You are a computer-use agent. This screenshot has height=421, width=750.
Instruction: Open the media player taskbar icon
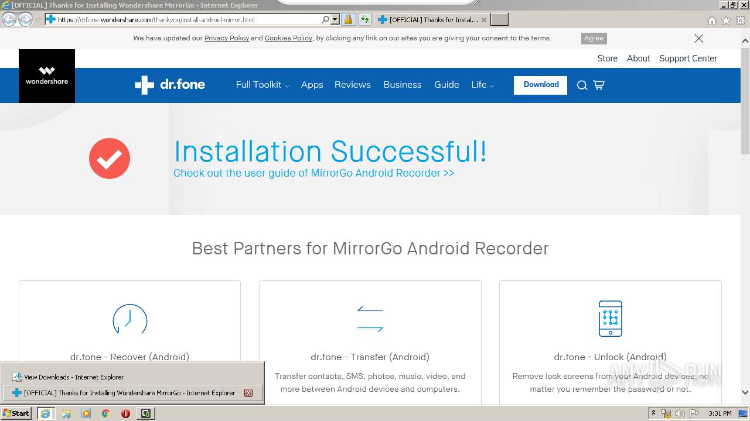click(86, 413)
